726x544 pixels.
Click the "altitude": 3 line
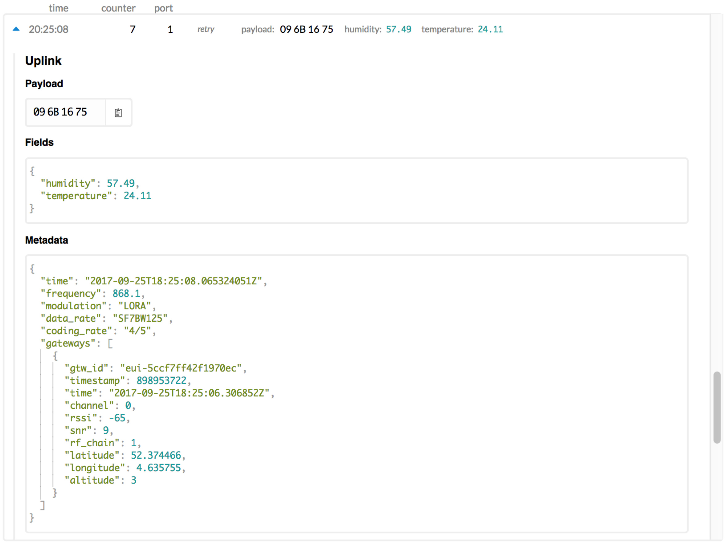100,480
